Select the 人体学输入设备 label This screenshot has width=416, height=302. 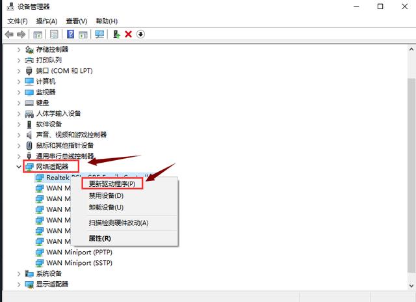tap(58, 114)
